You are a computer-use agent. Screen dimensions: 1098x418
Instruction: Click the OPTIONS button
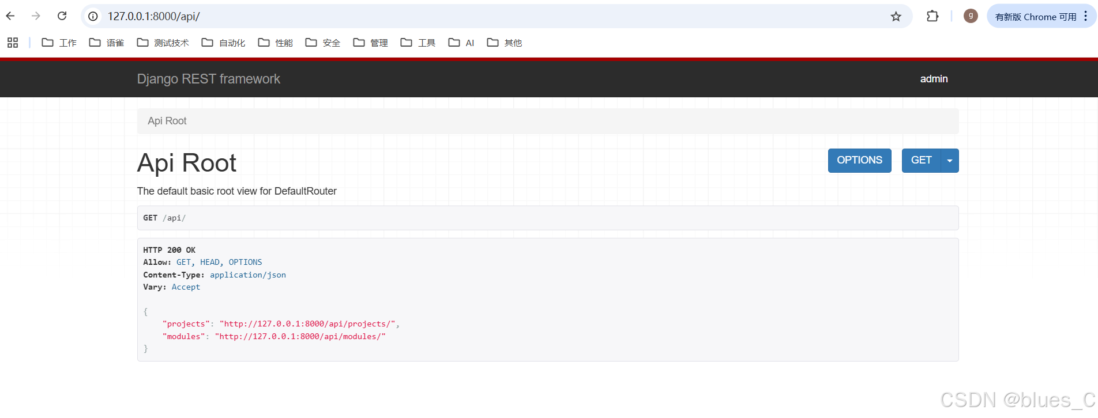[859, 161]
